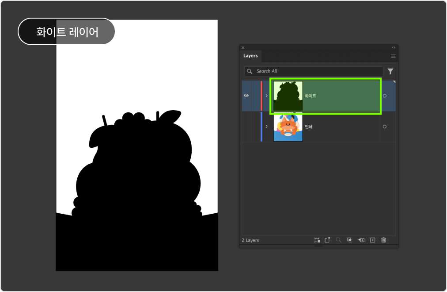Click inside the Search All field
The width and height of the screenshot is (447, 292).
[314, 71]
